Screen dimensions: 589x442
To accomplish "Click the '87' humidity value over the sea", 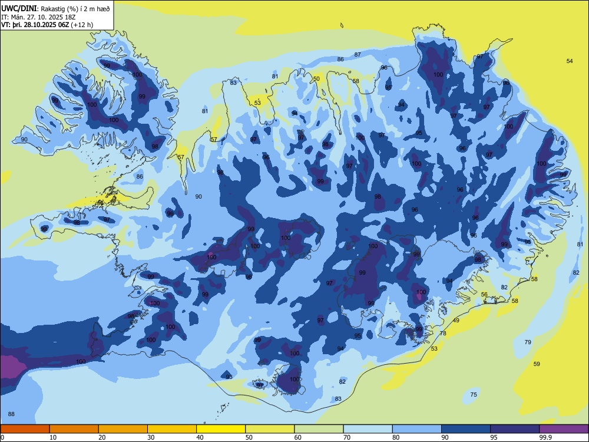I will [358, 54].
